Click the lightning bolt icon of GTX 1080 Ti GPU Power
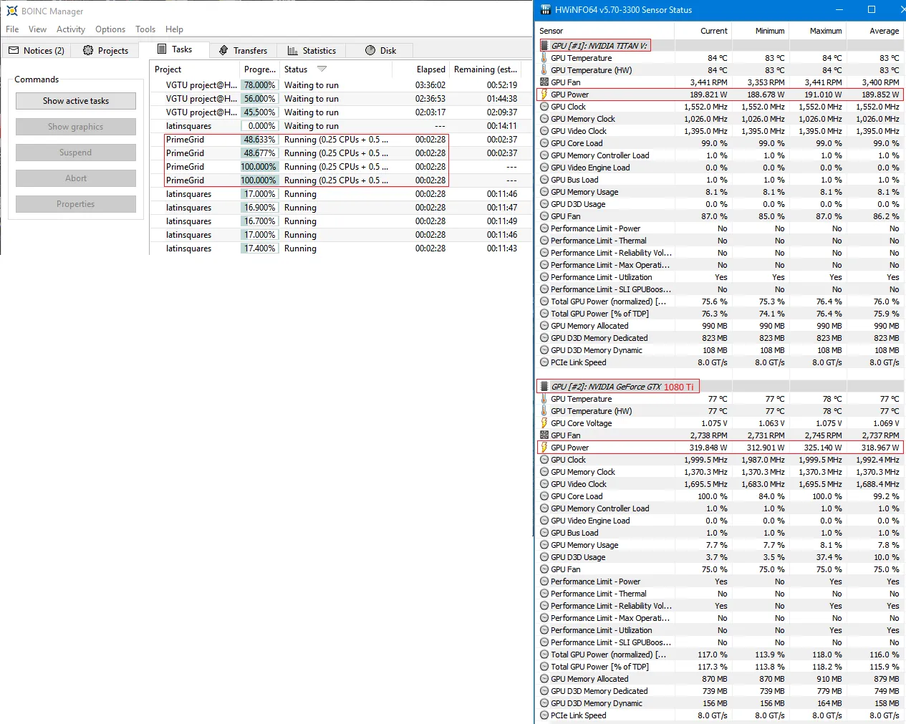This screenshot has width=906, height=724. coord(544,448)
